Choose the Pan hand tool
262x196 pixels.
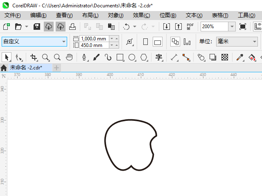tap(69, 57)
